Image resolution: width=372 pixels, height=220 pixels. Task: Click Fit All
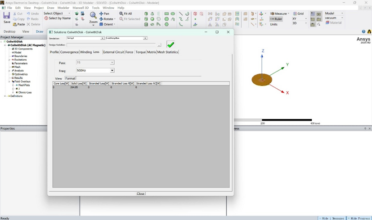pos(125,13)
